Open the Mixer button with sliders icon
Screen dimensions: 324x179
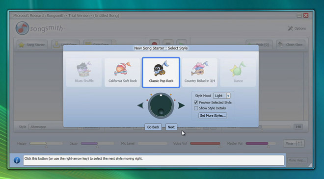[x=294, y=143]
